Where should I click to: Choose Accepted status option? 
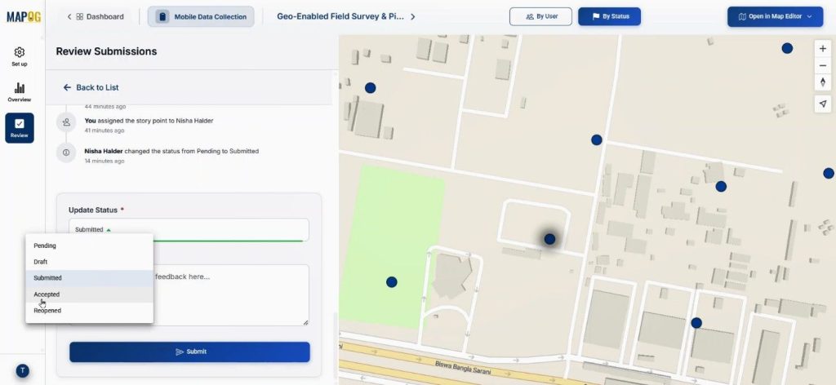[x=89, y=294]
